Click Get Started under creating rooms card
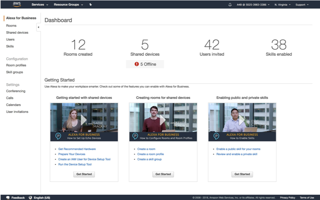This screenshot has height=200, width=320. 163,174
